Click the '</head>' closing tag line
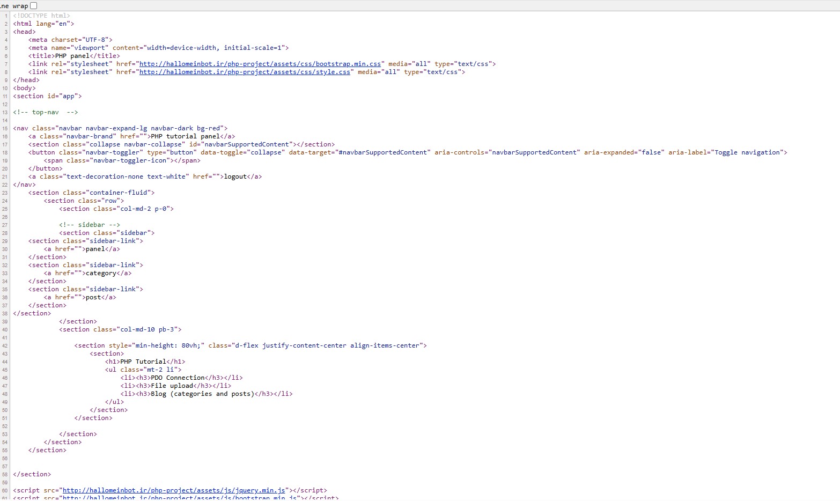This screenshot has height=501, width=840. pos(26,80)
